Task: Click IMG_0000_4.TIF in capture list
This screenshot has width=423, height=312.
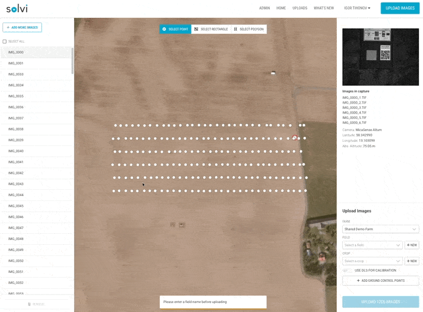Action: point(354,113)
